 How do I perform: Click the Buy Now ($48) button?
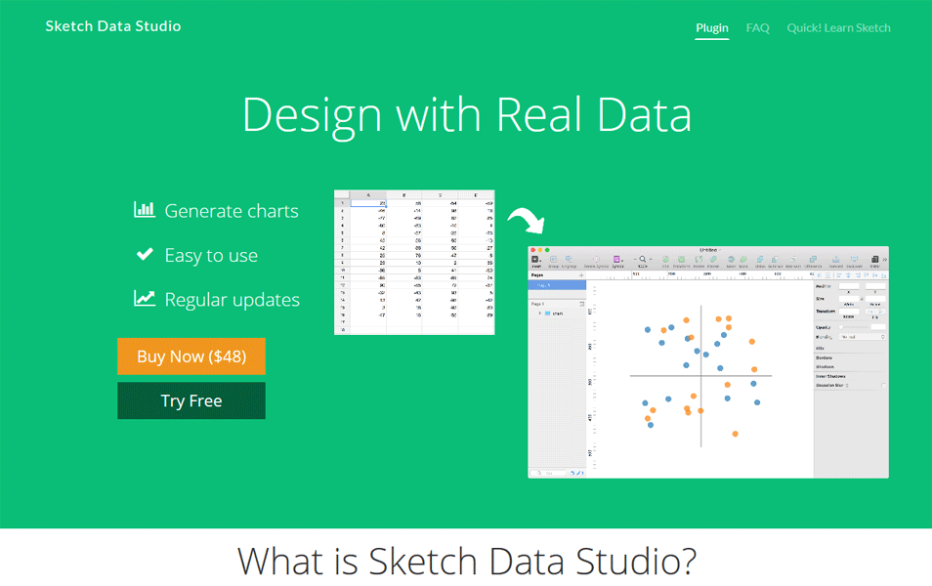click(191, 356)
